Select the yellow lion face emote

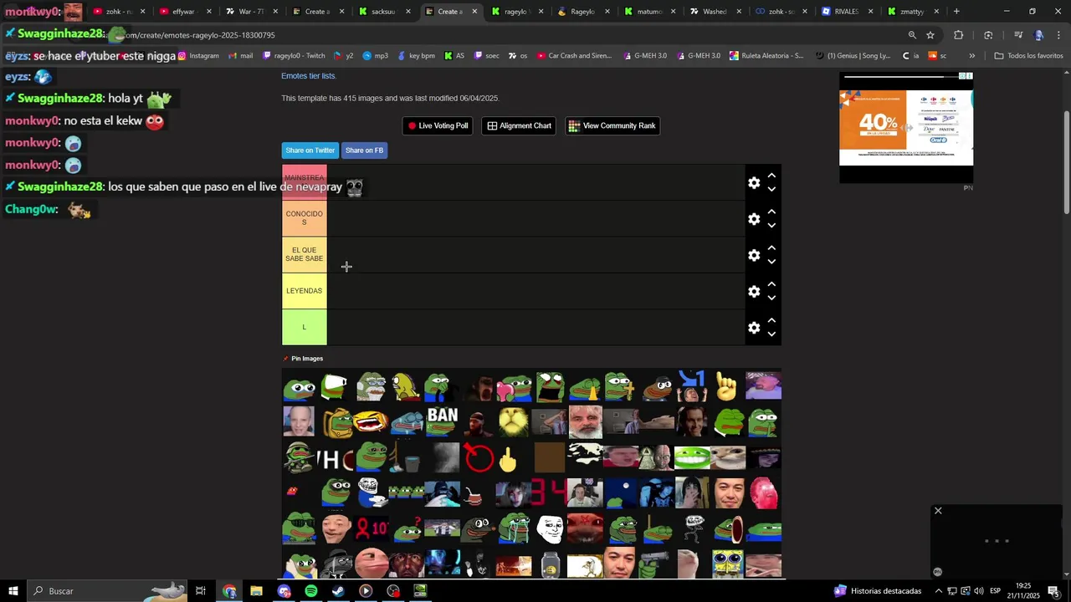(514, 421)
